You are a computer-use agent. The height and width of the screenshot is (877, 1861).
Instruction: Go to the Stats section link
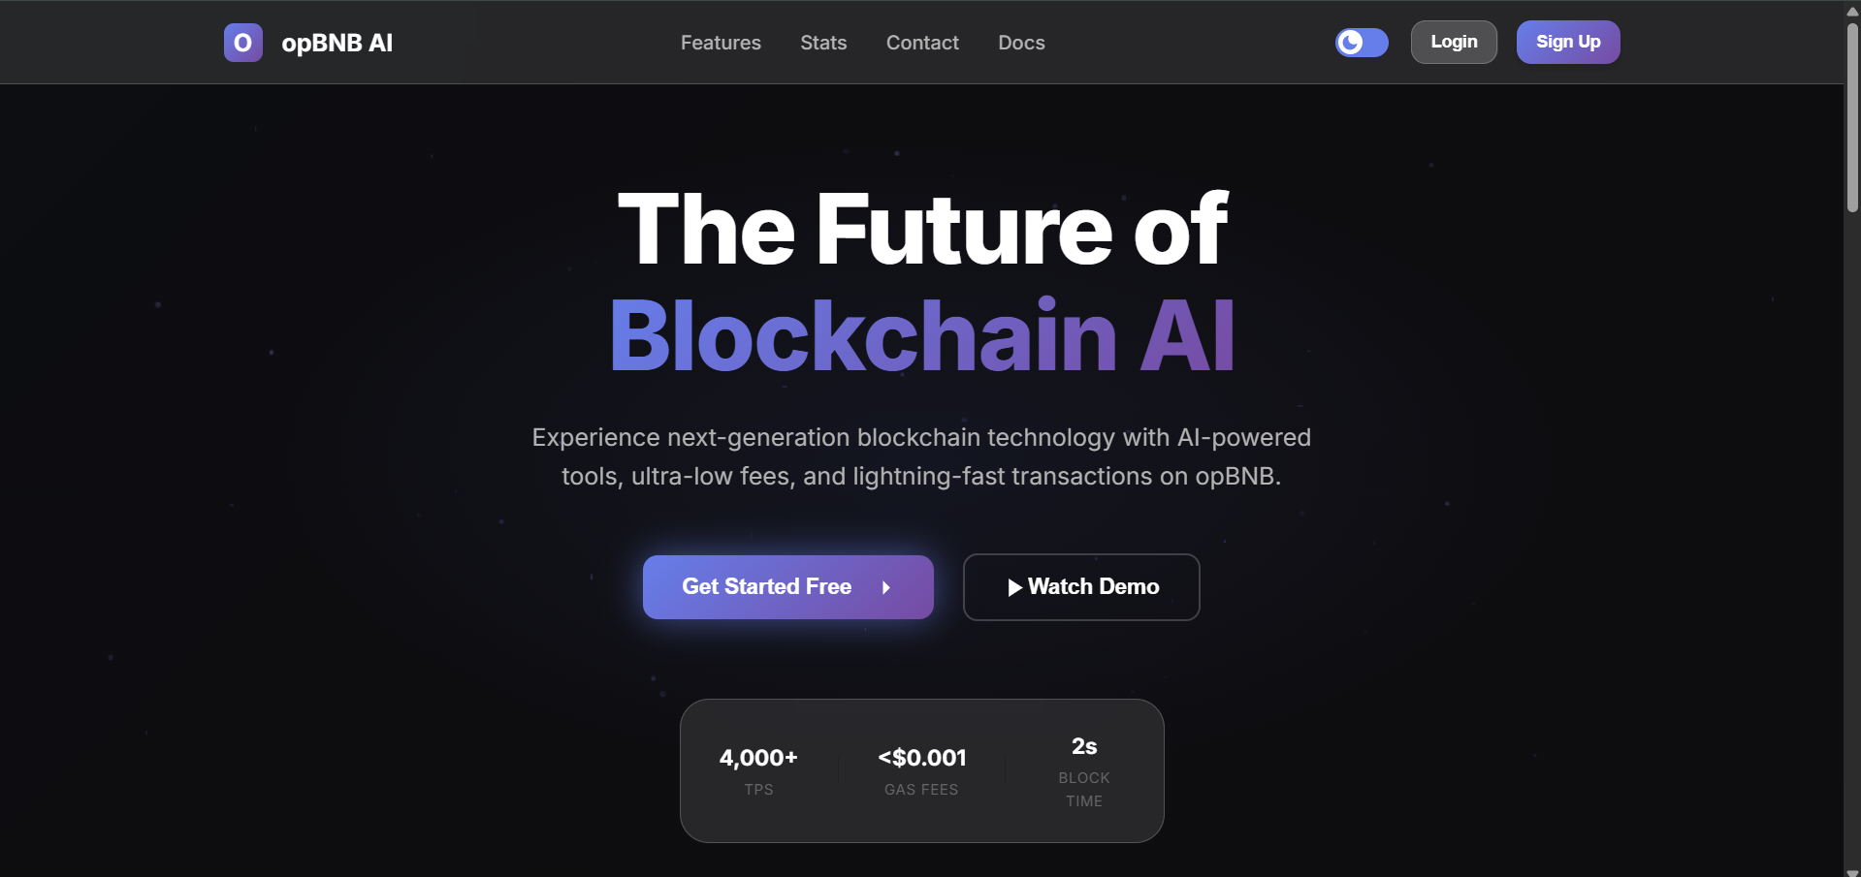823,43
